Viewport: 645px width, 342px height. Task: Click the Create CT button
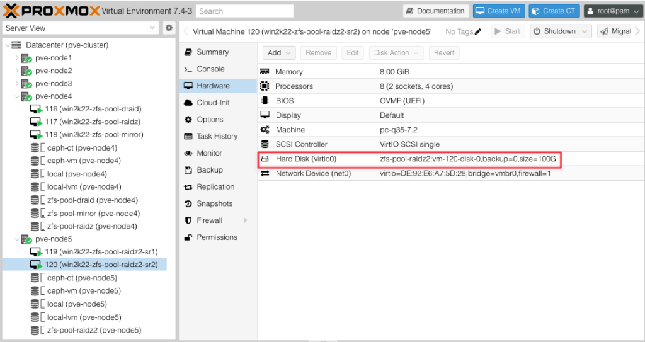[554, 11]
